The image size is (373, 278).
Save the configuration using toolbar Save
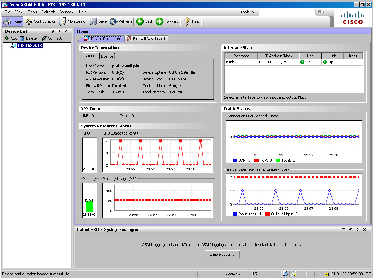coord(99,21)
